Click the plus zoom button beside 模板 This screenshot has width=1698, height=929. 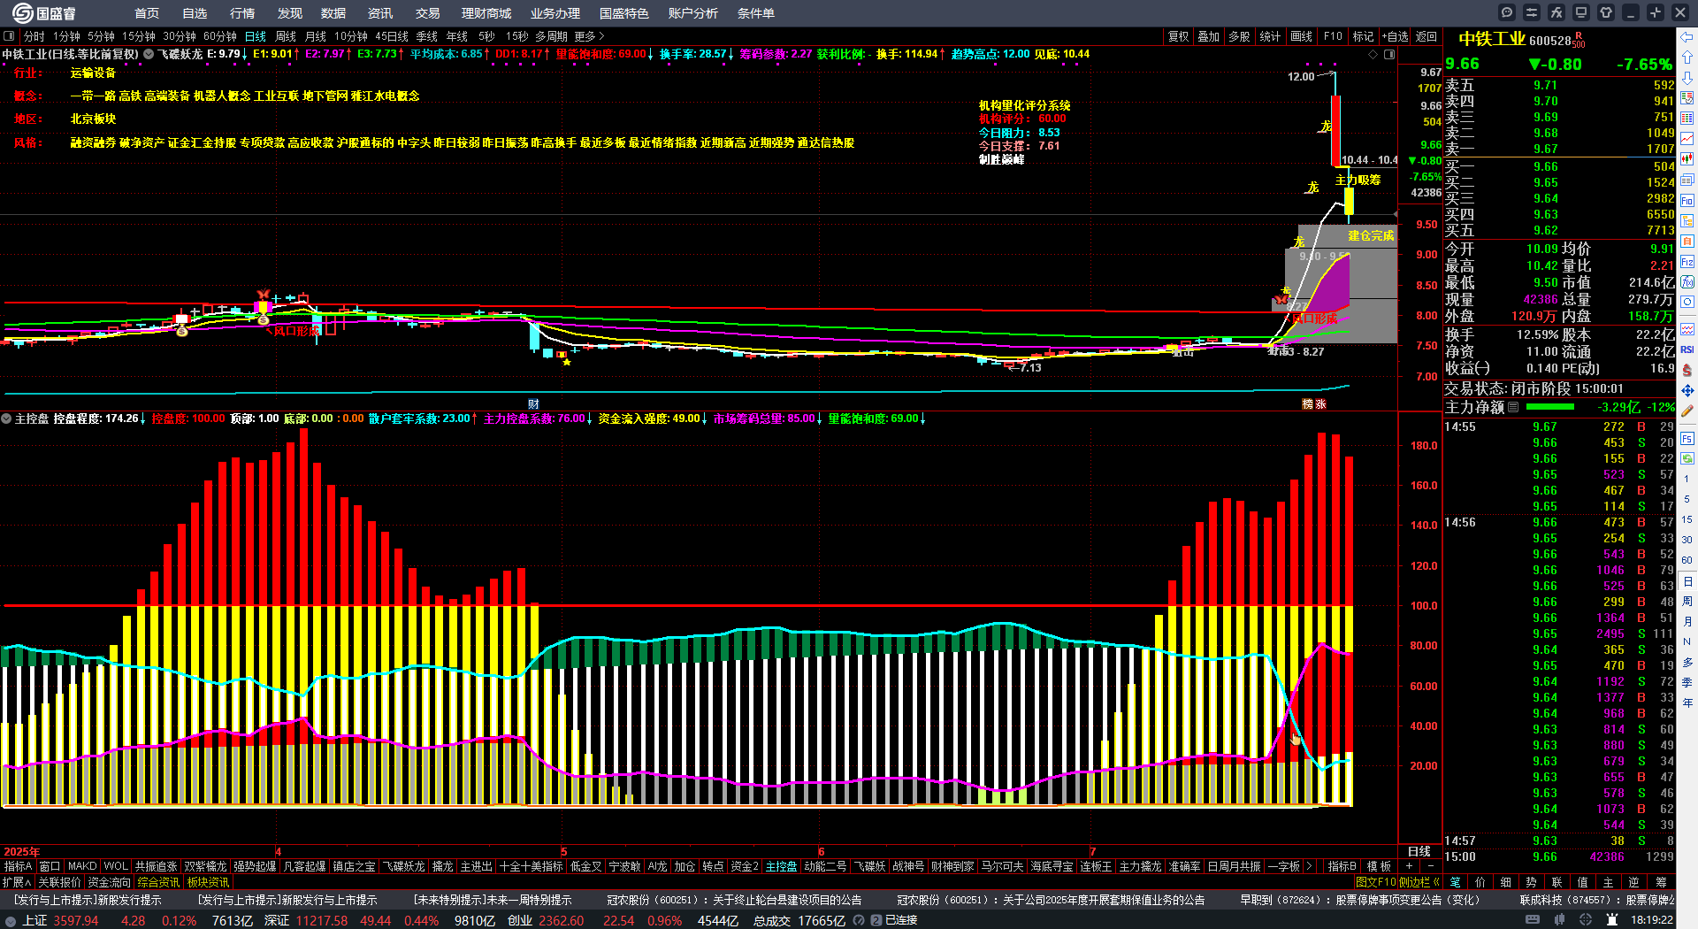[1409, 866]
